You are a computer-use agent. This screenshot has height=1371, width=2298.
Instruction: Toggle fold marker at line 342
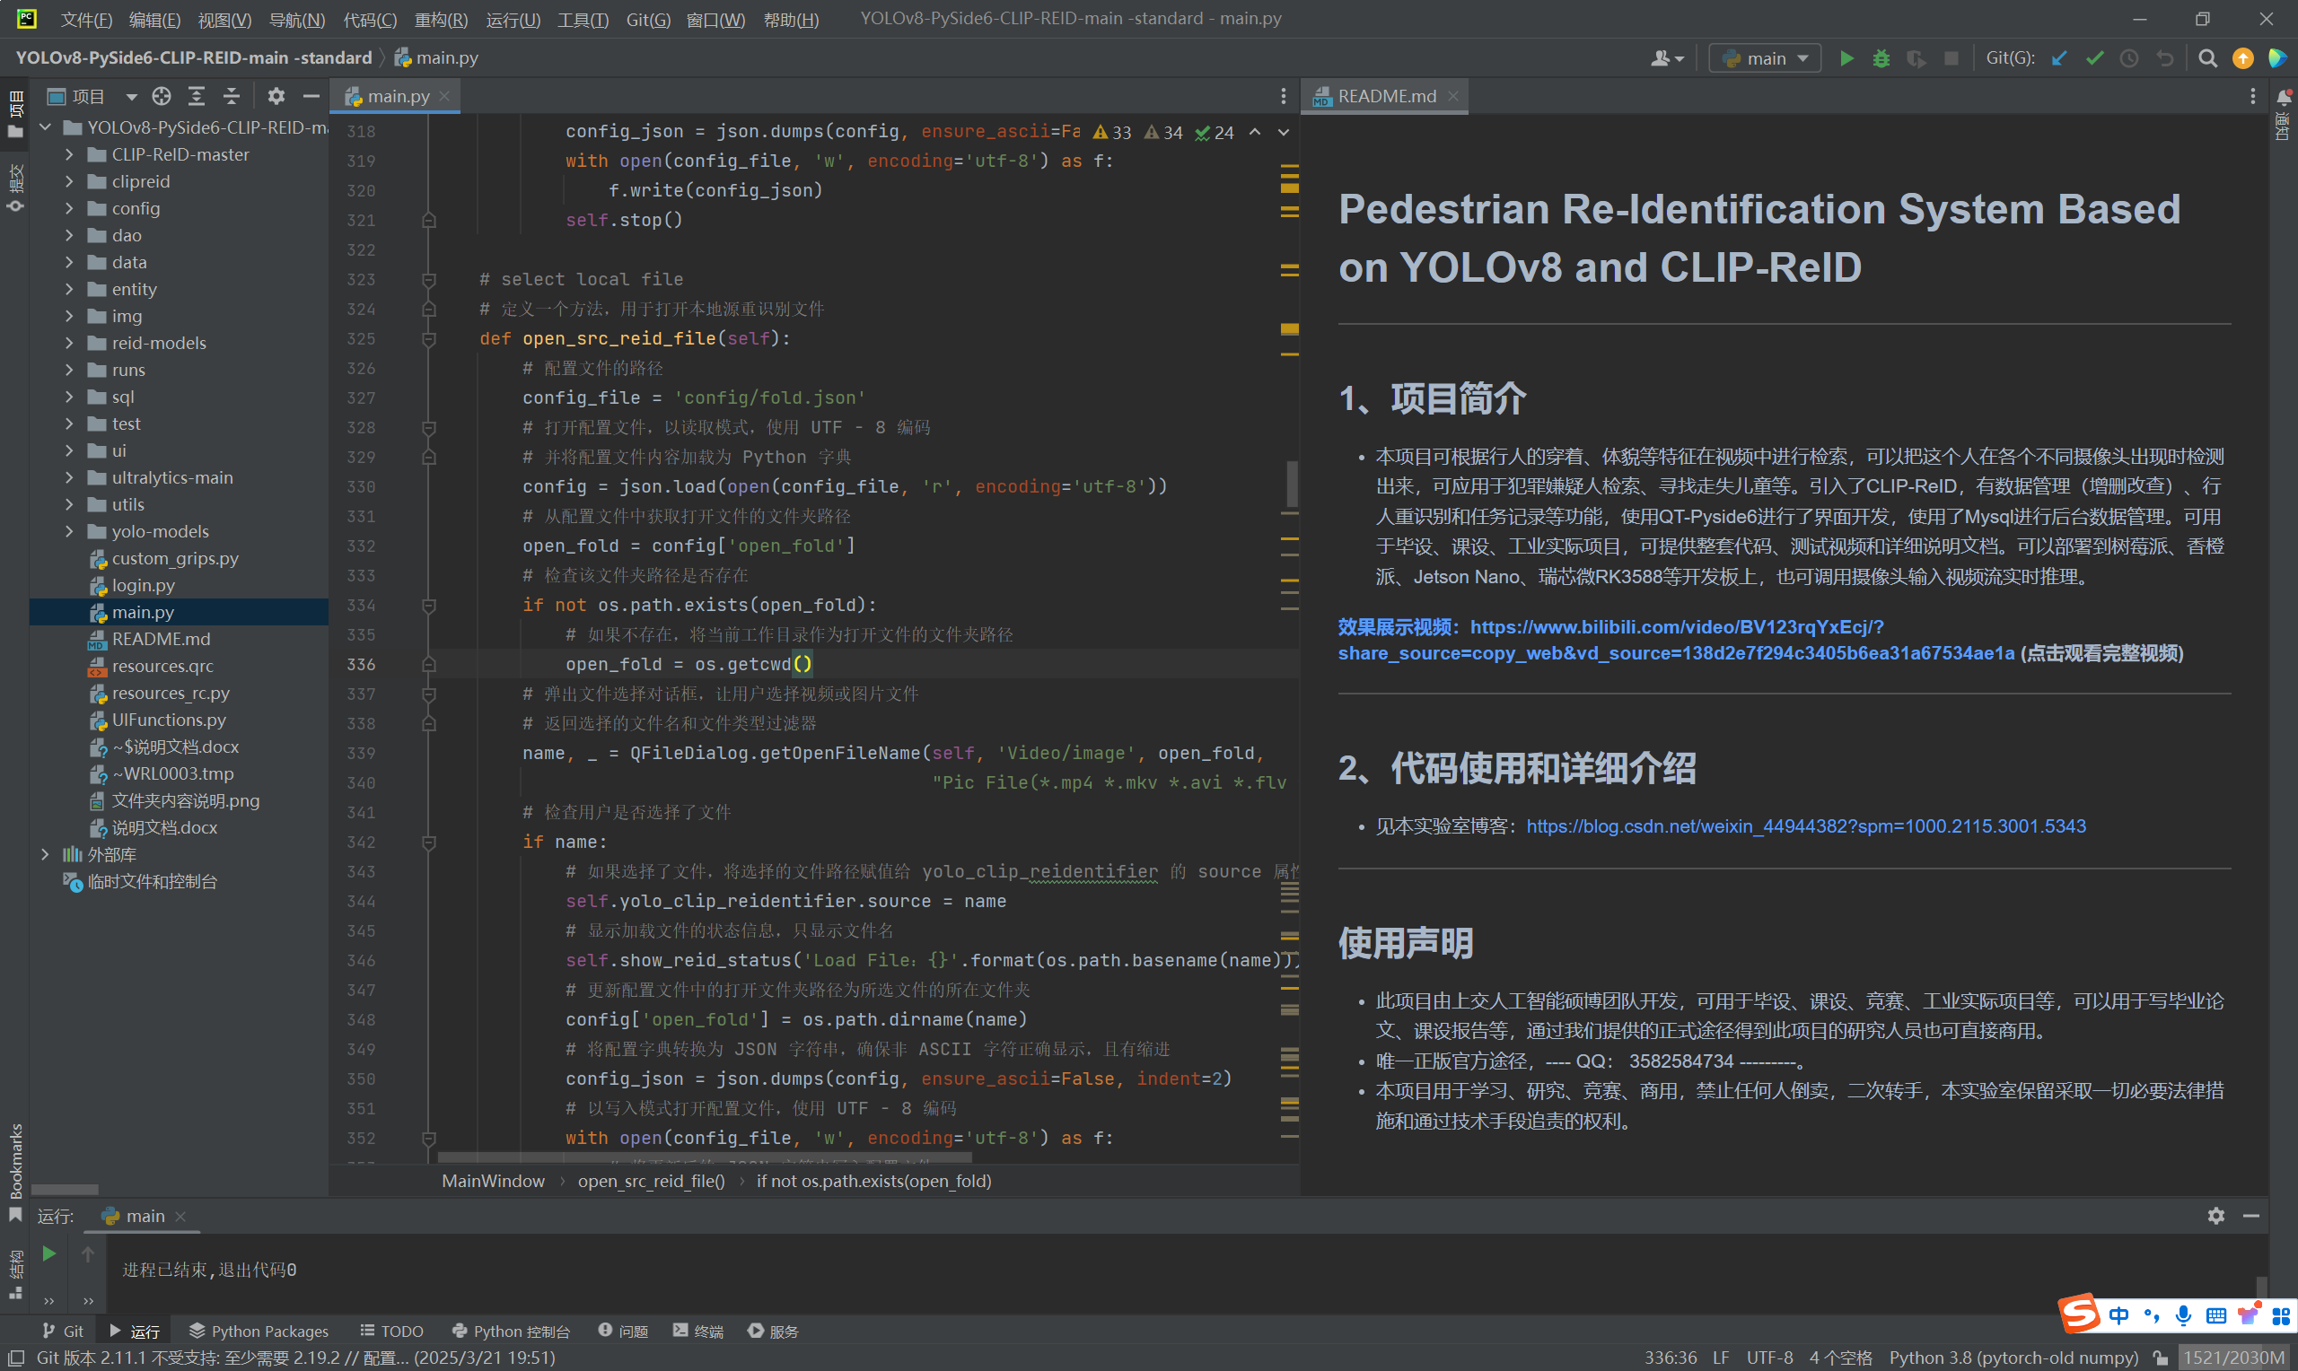429,843
